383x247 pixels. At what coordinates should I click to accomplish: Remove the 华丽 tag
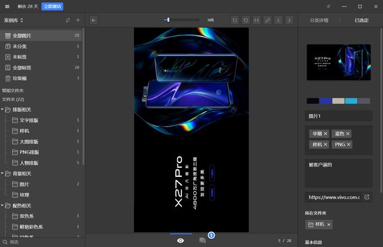[326, 134]
